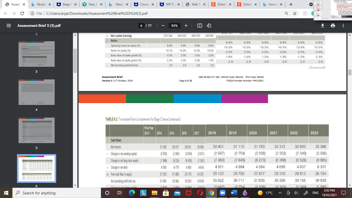352x198 pixels.
Task: Edit the PDF page number field
Action: point(141,26)
